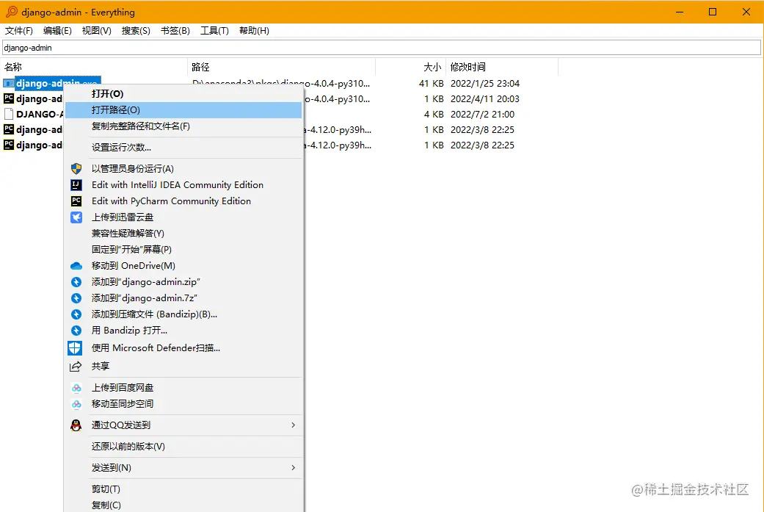The image size is (764, 512).
Task: Click Baidu Netdisk icon beside 上传到百度网盘
Action: click(76, 388)
